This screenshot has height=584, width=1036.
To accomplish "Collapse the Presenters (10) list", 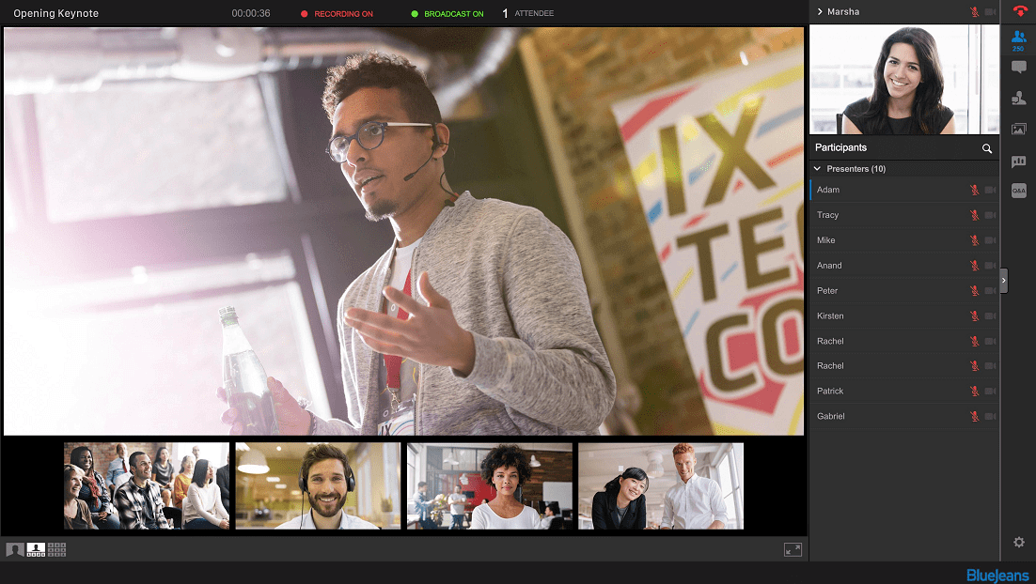I will (x=818, y=169).
